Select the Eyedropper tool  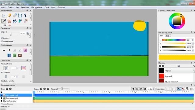4,21
